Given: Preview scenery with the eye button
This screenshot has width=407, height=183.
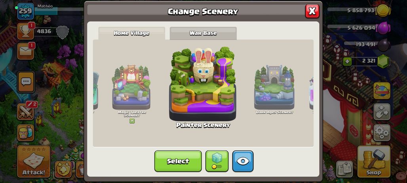Looking at the screenshot, I should [243, 161].
